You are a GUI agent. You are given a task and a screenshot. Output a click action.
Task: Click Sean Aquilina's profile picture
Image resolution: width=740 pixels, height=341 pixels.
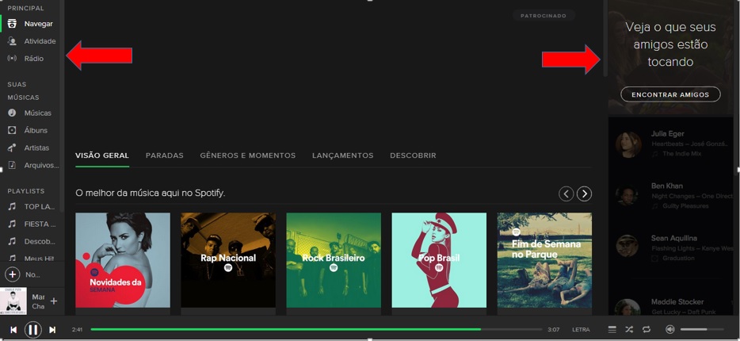[627, 246]
